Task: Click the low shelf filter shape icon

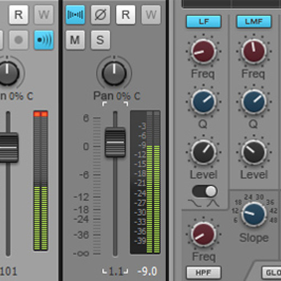Action: coord(195,203)
